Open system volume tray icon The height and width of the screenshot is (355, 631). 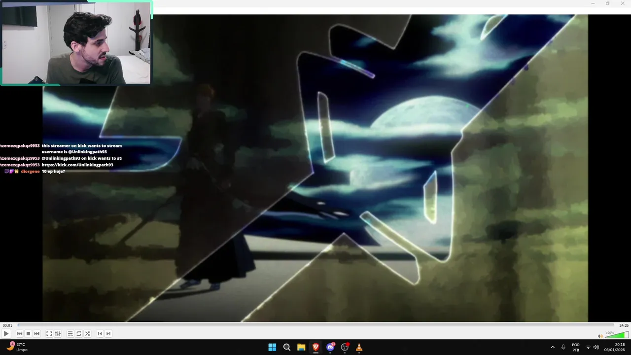point(596,348)
